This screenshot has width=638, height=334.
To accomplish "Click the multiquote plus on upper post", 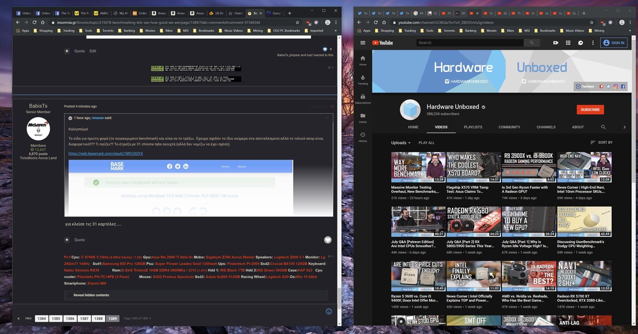I will (x=68, y=51).
